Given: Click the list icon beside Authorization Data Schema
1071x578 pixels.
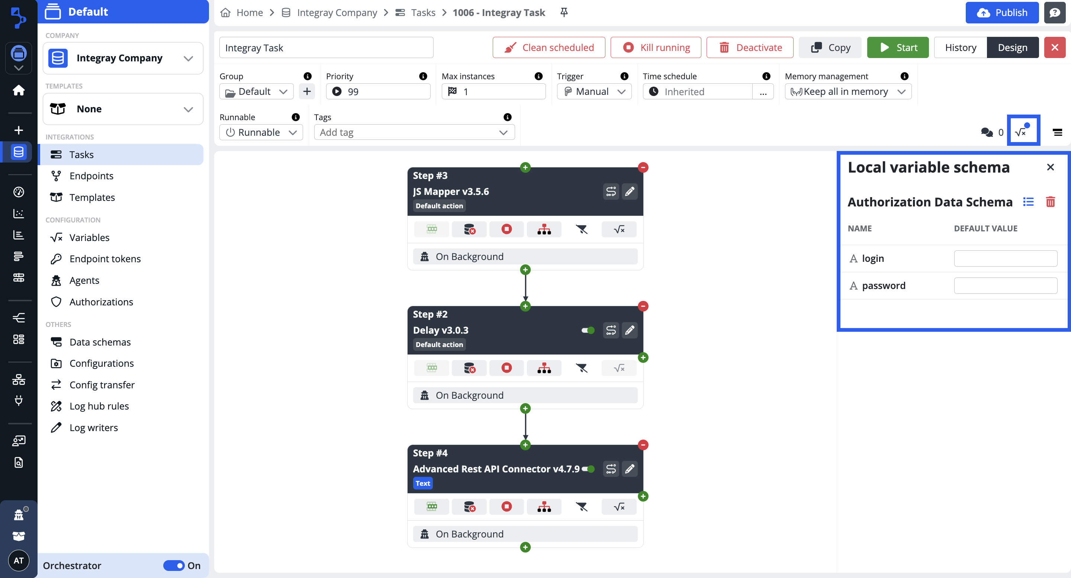Looking at the screenshot, I should [x=1028, y=202].
